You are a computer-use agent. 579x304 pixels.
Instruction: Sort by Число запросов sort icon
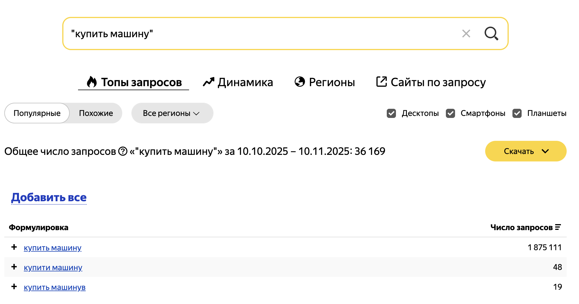tap(558, 227)
